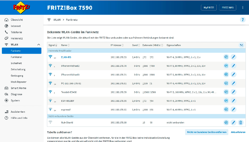Open details for PC-192-168-178-51
249x142 pixels.
coord(226,83)
